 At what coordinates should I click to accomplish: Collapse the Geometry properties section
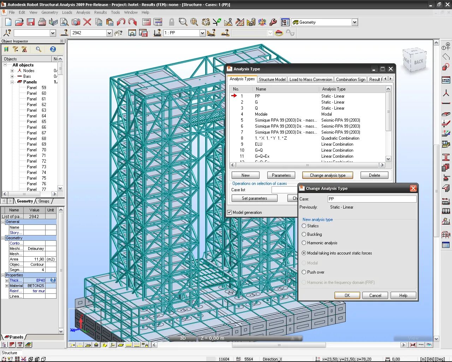pos(3,238)
